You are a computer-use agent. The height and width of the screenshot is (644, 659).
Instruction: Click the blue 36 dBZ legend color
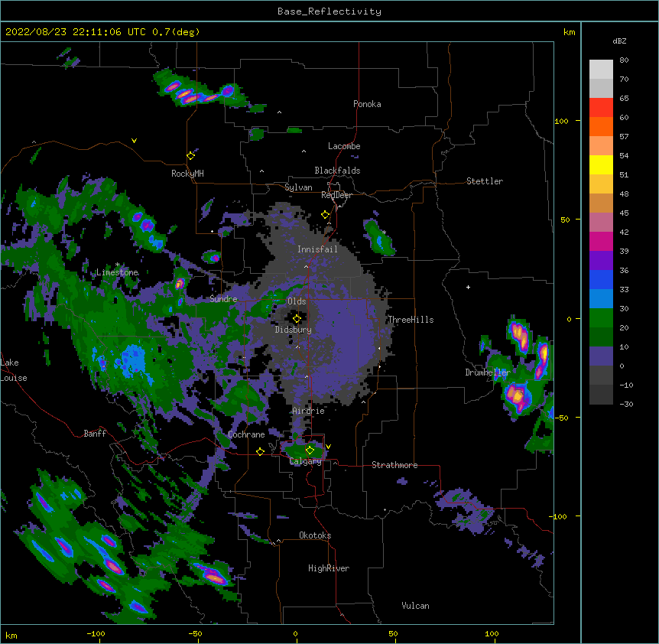[x=601, y=279]
